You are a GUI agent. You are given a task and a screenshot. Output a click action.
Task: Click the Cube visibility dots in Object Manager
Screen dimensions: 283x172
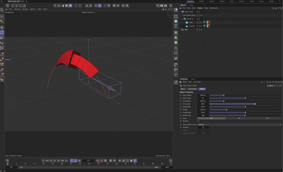coord(199,22)
